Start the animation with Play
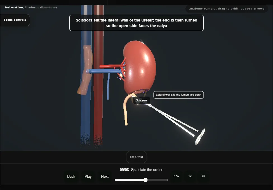 [x=88, y=176]
